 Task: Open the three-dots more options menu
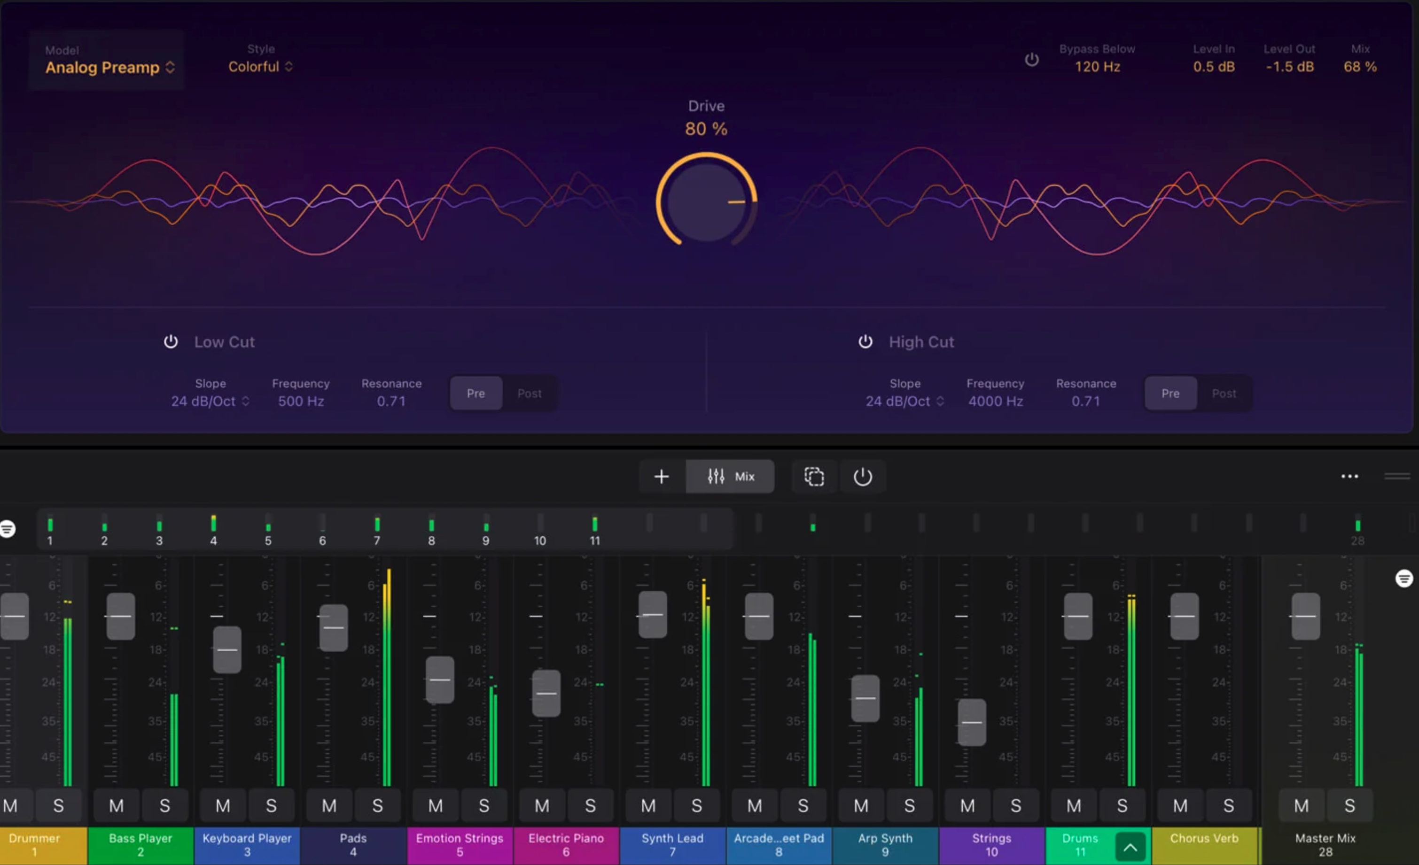click(x=1349, y=477)
